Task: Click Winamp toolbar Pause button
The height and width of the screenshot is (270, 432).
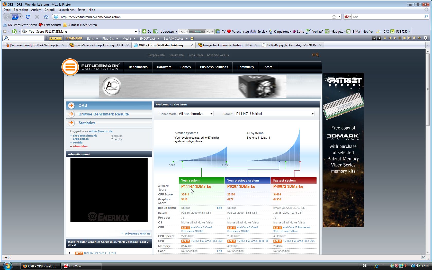Action: click(400, 38)
